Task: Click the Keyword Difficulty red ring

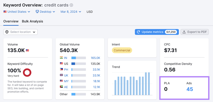Action: click(x=27, y=73)
